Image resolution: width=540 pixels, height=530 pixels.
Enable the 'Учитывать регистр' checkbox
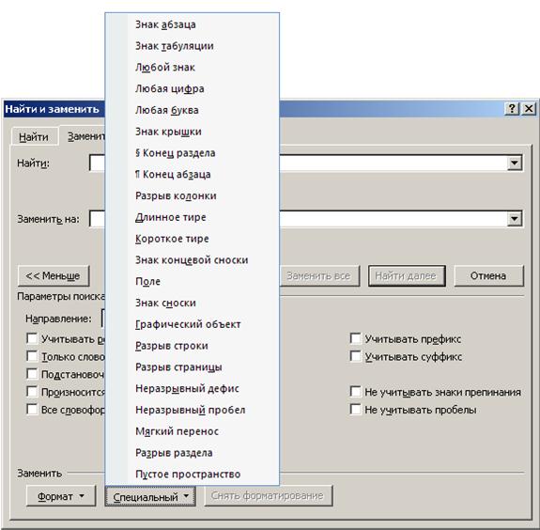(x=32, y=338)
